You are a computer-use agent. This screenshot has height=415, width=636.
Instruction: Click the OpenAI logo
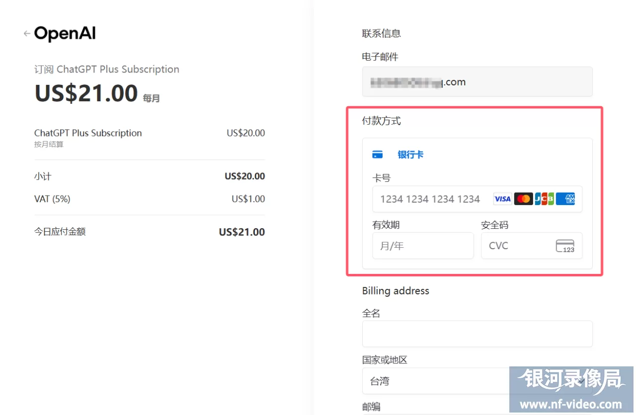tap(65, 33)
